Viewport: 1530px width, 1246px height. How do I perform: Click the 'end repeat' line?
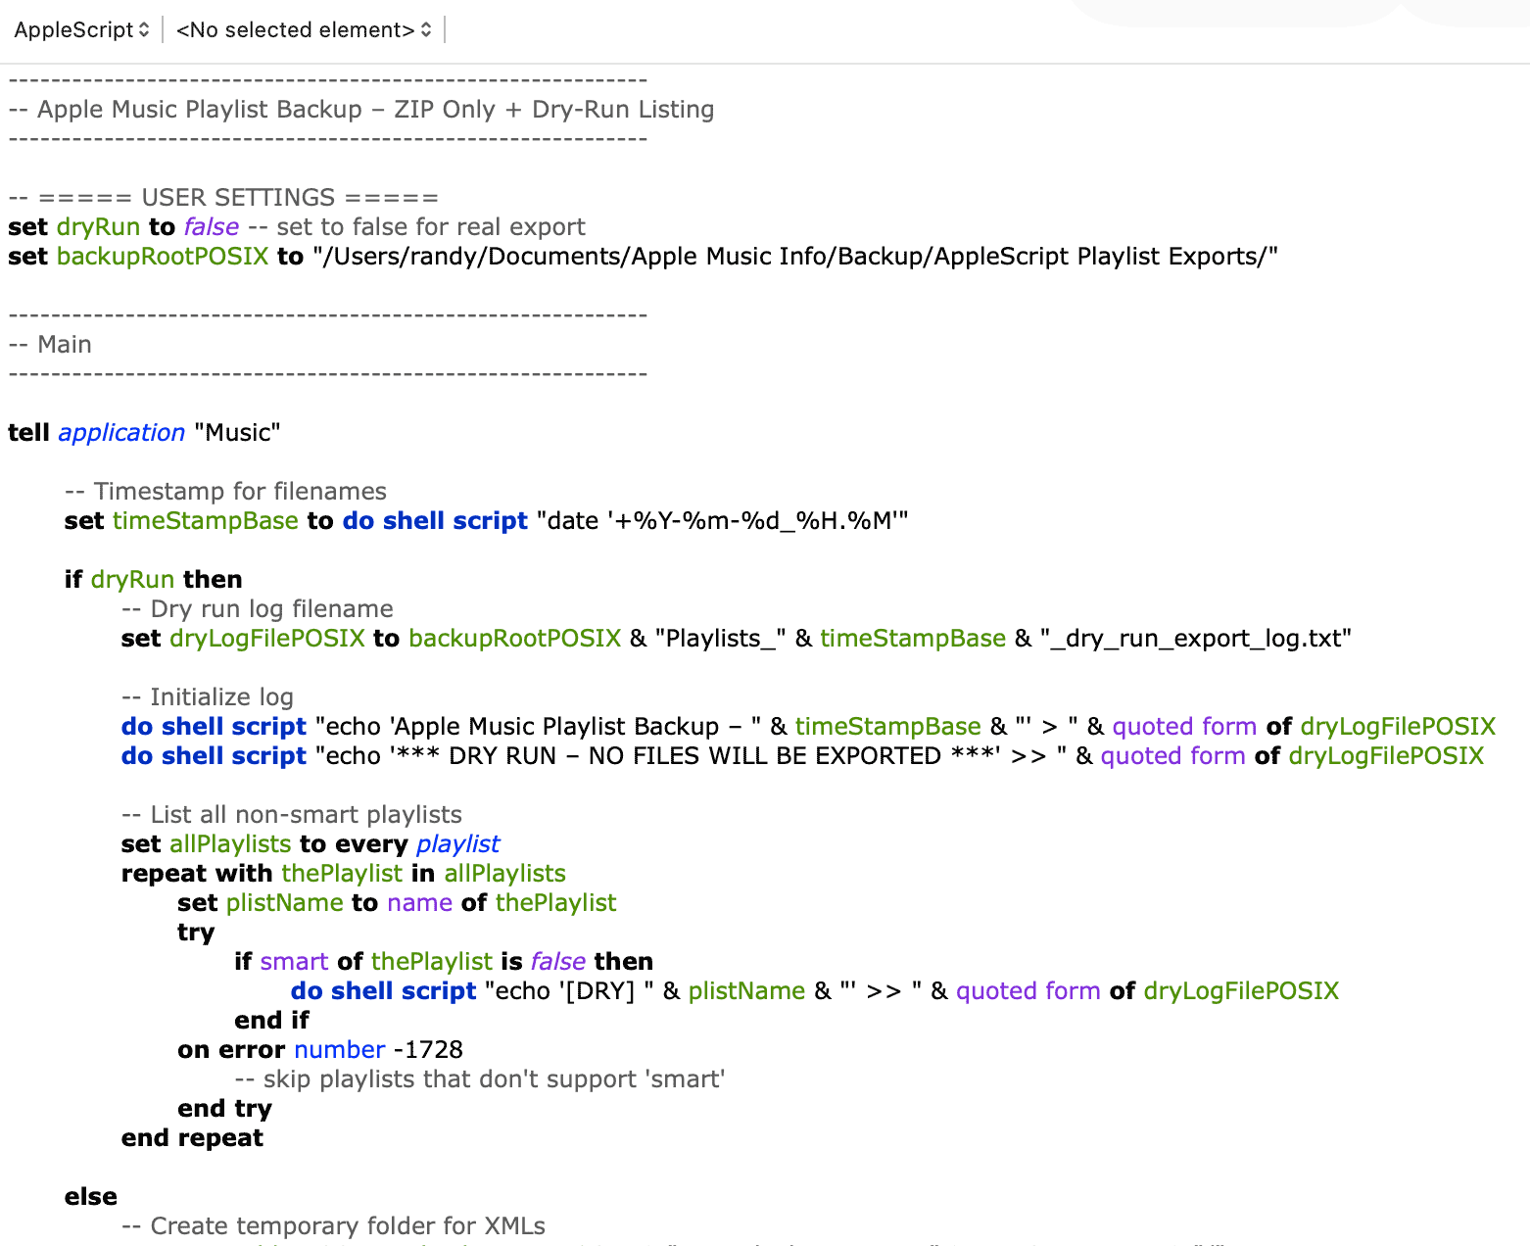click(193, 1137)
